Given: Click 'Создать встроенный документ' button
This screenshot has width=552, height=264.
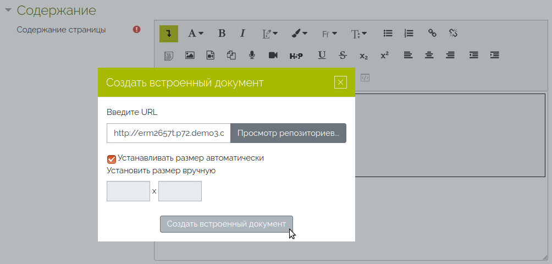Looking at the screenshot, I should click(226, 224).
